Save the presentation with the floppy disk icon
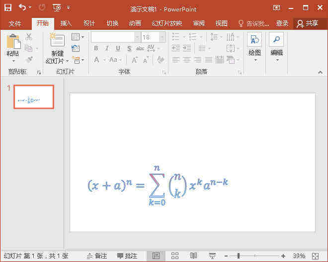 tap(8, 8)
